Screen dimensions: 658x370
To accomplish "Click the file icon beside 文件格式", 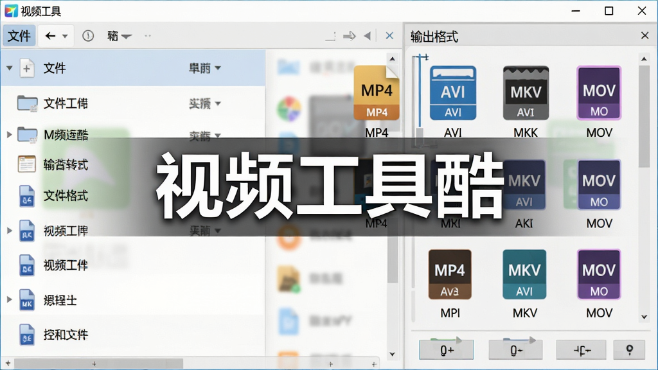I will (x=27, y=197).
